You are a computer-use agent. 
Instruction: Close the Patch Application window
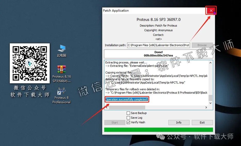[x=211, y=11]
